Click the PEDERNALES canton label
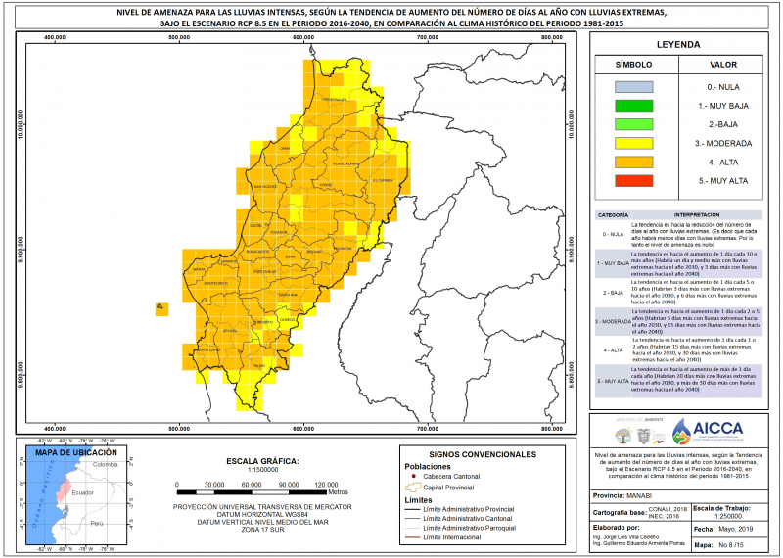 coord(335,100)
